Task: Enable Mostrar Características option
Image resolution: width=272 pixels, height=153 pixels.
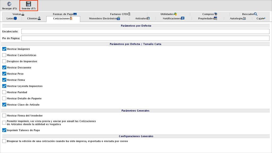Action: pyautogui.click(x=4, y=55)
